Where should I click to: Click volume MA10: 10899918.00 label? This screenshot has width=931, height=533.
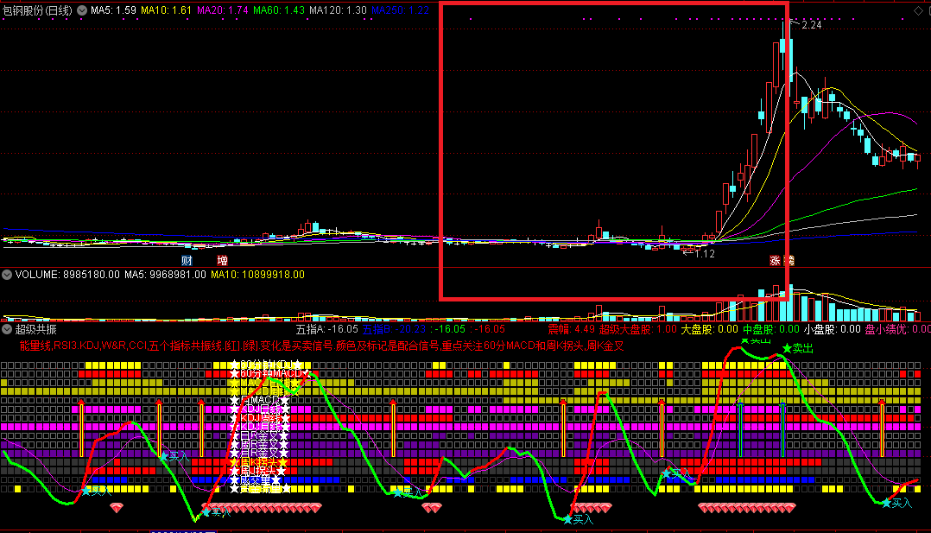[257, 275]
